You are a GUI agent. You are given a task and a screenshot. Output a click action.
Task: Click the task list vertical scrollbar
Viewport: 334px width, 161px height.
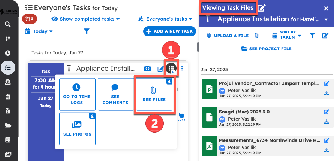click(x=198, y=47)
